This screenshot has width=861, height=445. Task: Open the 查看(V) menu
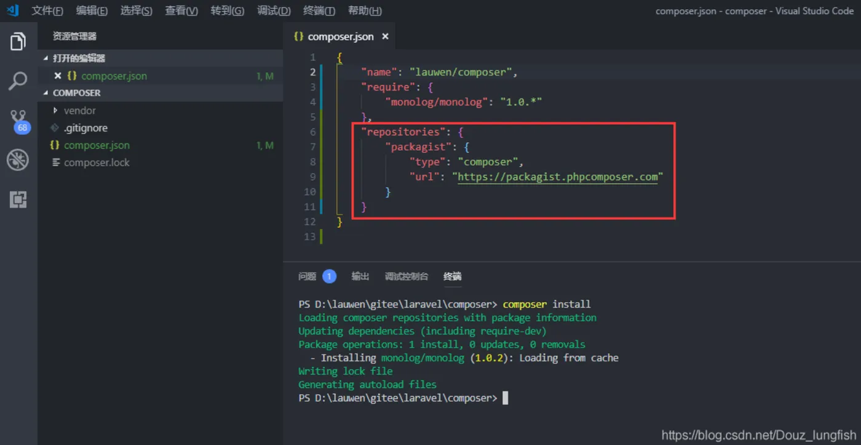pos(181,11)
